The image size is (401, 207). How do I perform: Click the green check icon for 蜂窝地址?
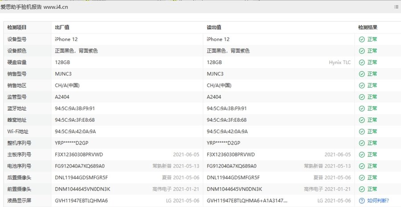[362, 120]
